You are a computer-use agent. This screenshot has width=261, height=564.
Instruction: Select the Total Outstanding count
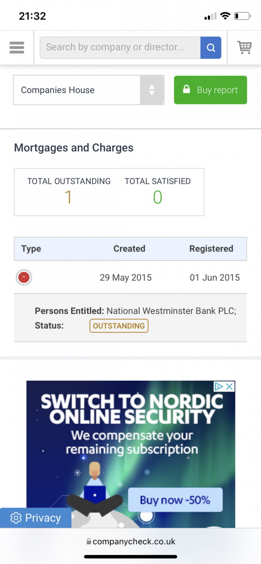coord(69,197)
